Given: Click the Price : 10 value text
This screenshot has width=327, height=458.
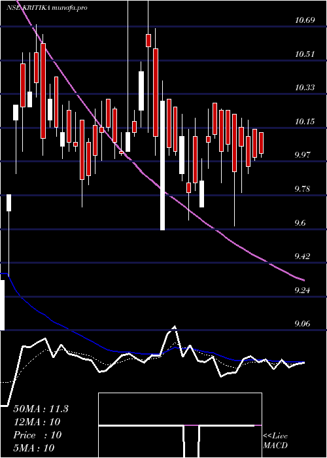Looking at the screenshot, I should click(37, 435).
